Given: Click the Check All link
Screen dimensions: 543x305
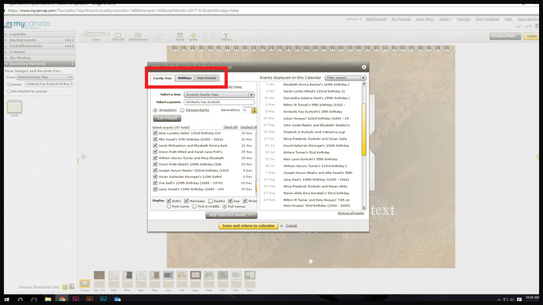Looking at the screenshot, I should pyautogui.click(x=230, y=127).
